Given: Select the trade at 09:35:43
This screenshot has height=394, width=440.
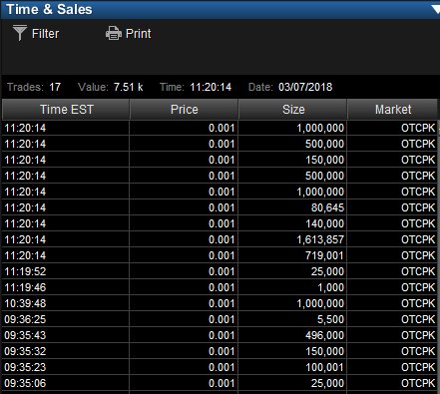Looking at the screenshot, I should coord(220,335).
